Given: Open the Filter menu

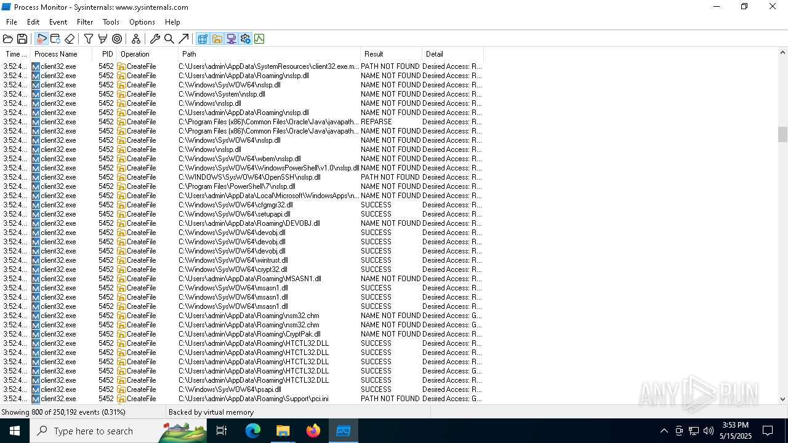Looking at the screenshot, I should click(x=85, y=22).
